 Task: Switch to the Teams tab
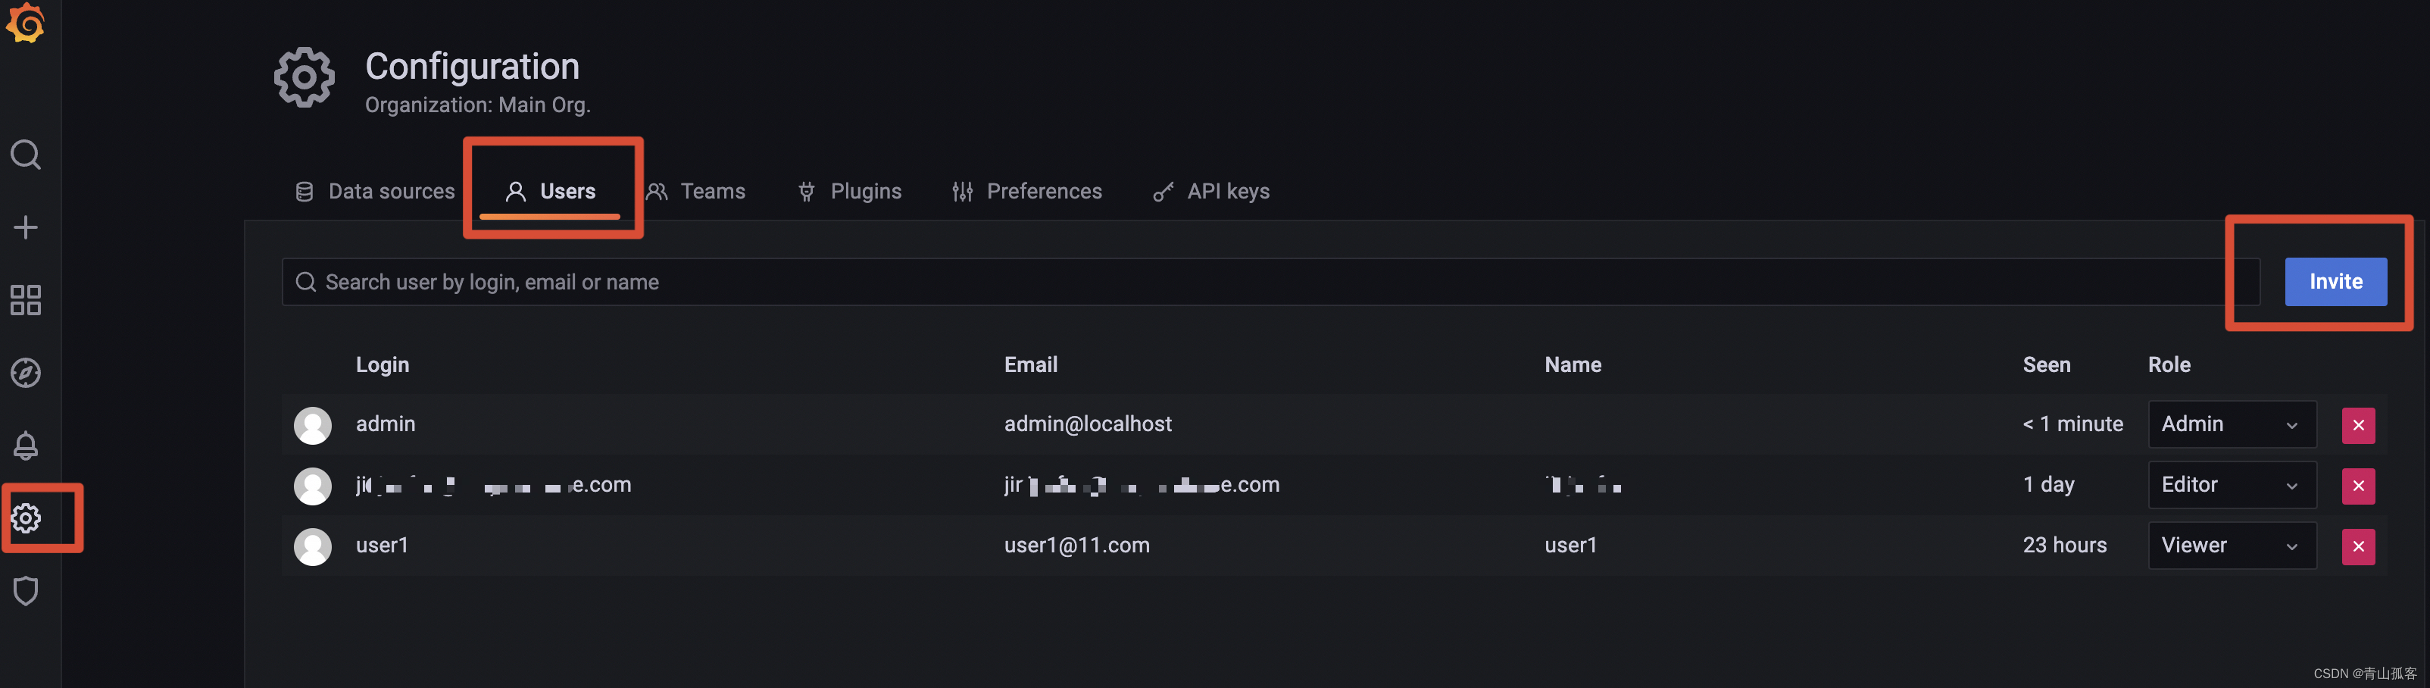pyautogui.click(x=696, y=192)
